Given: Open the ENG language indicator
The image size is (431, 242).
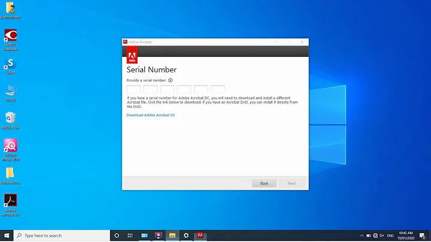Looking at the screenshot, I should pyautogui.click(x=390, y=235).
